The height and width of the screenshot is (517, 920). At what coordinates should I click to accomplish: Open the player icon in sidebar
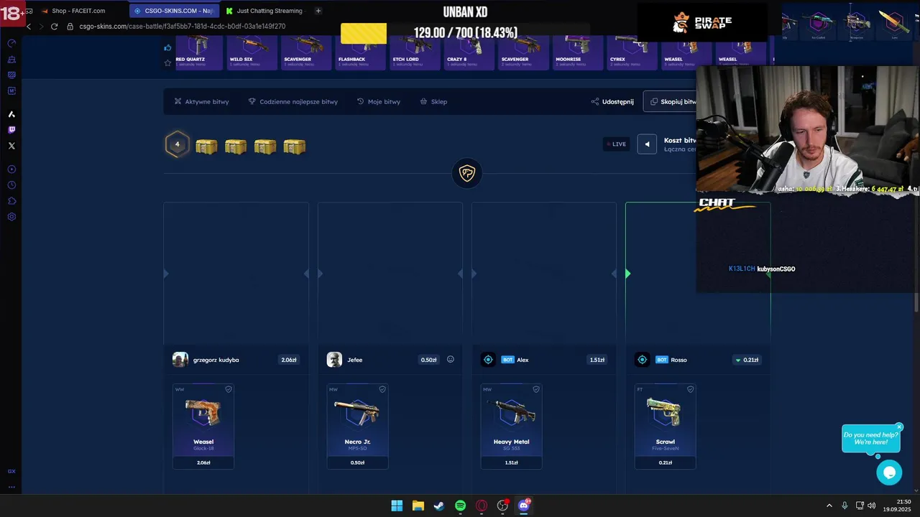click(x=11, y=169)
